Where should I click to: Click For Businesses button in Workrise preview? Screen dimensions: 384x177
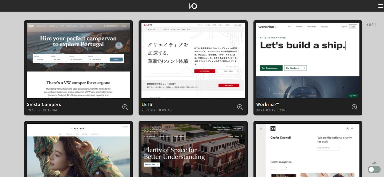(271, 68)
